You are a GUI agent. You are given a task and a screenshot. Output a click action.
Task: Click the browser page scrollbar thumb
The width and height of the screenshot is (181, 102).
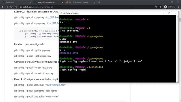click(180, 20)
